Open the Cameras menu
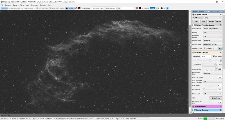Viewport: 225px width, 120px height. point(8,5)
